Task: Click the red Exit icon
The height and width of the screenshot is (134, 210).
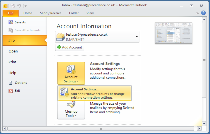Action: (x=11, y=91)
